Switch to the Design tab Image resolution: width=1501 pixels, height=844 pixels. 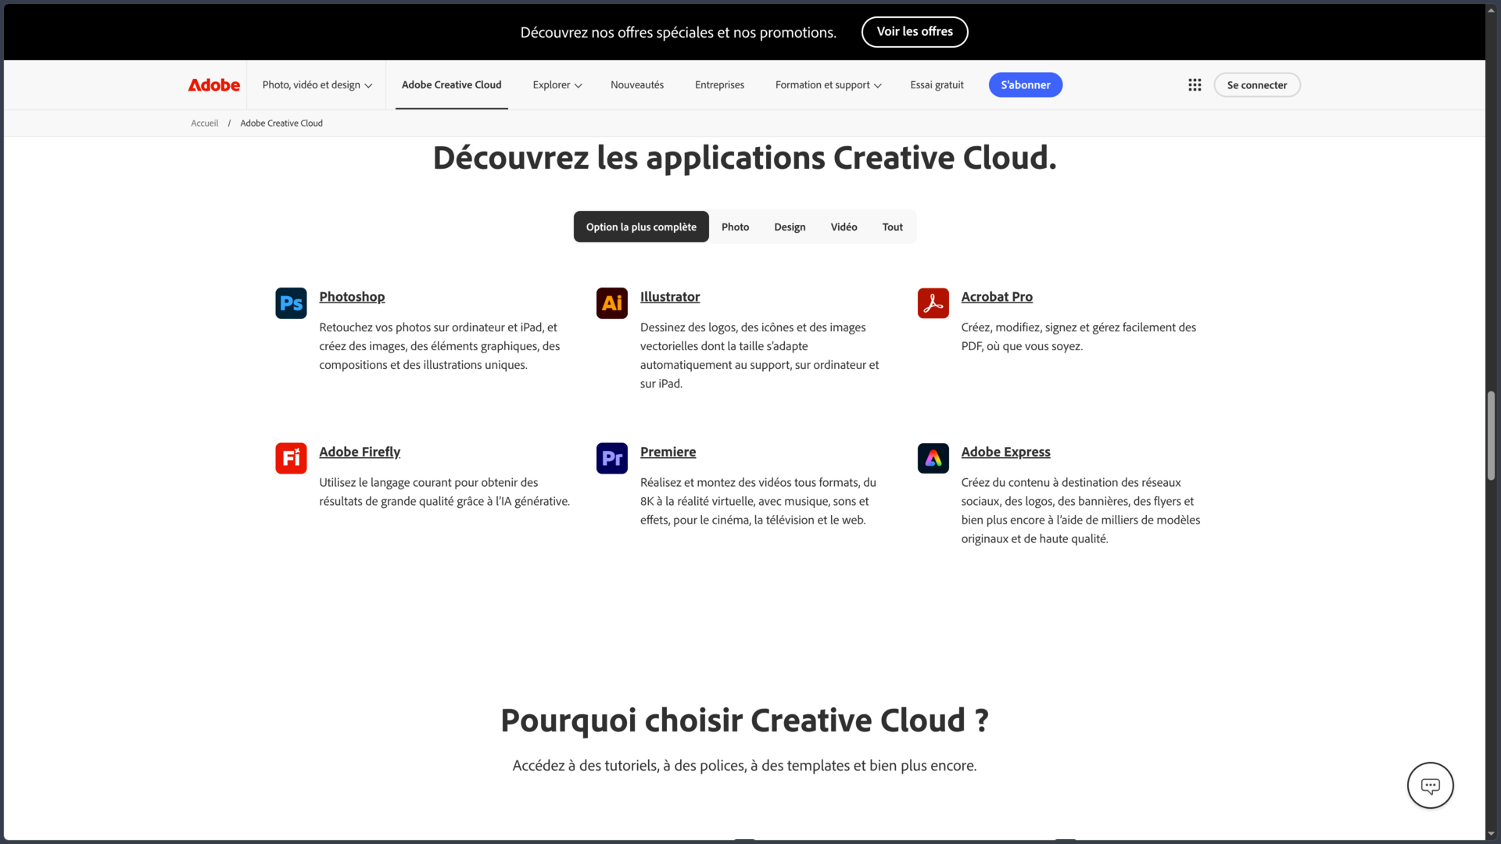pos(790,227)
